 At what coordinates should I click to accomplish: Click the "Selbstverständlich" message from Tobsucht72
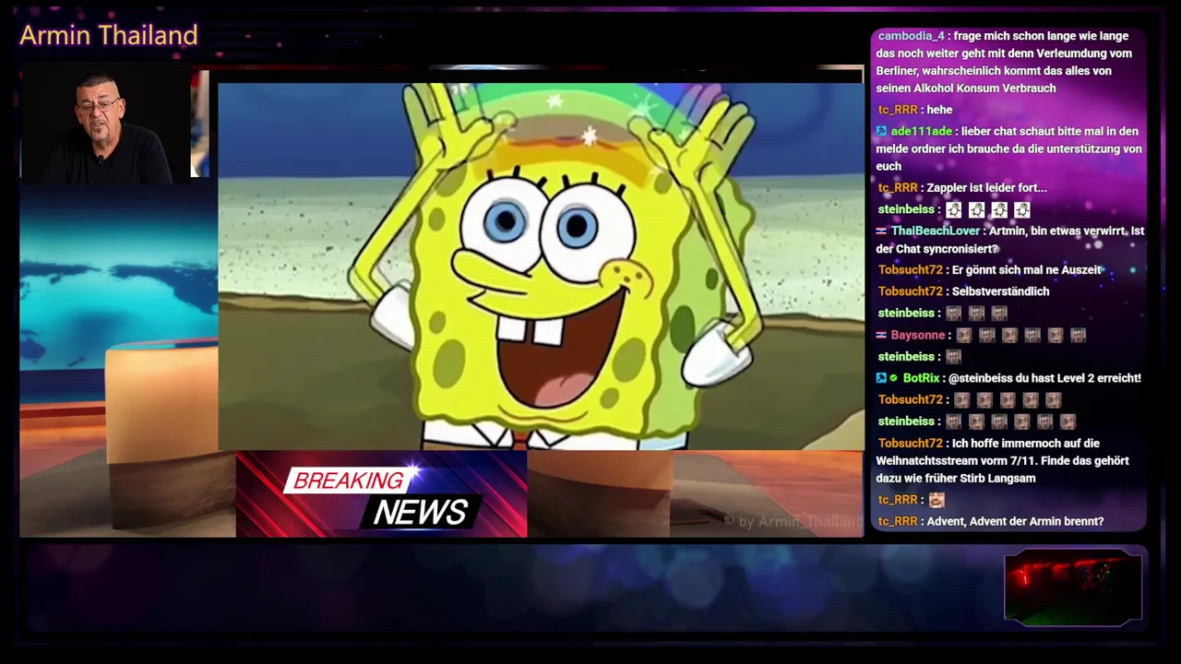(x=1000, y=291)
